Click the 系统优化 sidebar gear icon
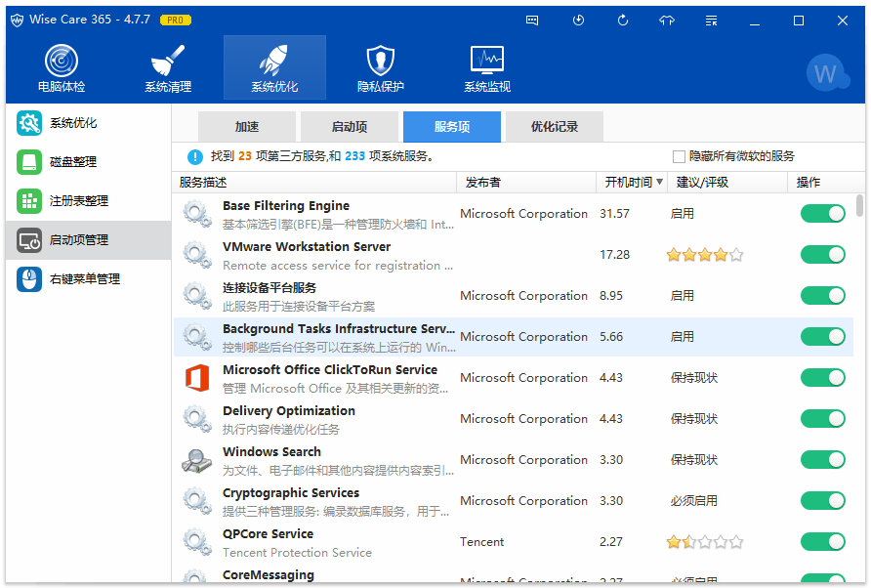This screenshot has width=871, height=588. pos(29,123)
